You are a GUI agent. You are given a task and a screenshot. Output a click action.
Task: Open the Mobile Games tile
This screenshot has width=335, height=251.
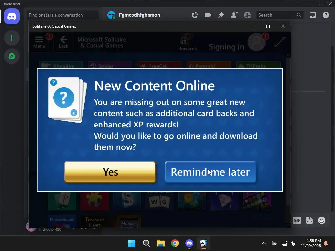(127, 222)
